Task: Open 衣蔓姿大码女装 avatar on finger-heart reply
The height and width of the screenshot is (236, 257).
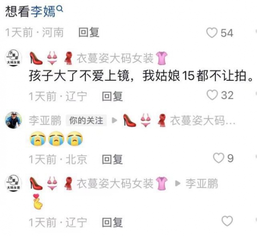Action: (x=14, y=183)
